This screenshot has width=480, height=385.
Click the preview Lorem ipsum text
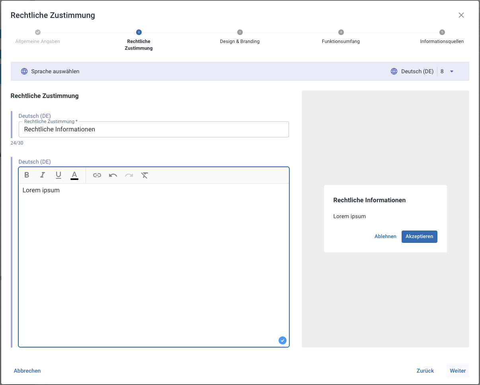click(x=349, y=217)
